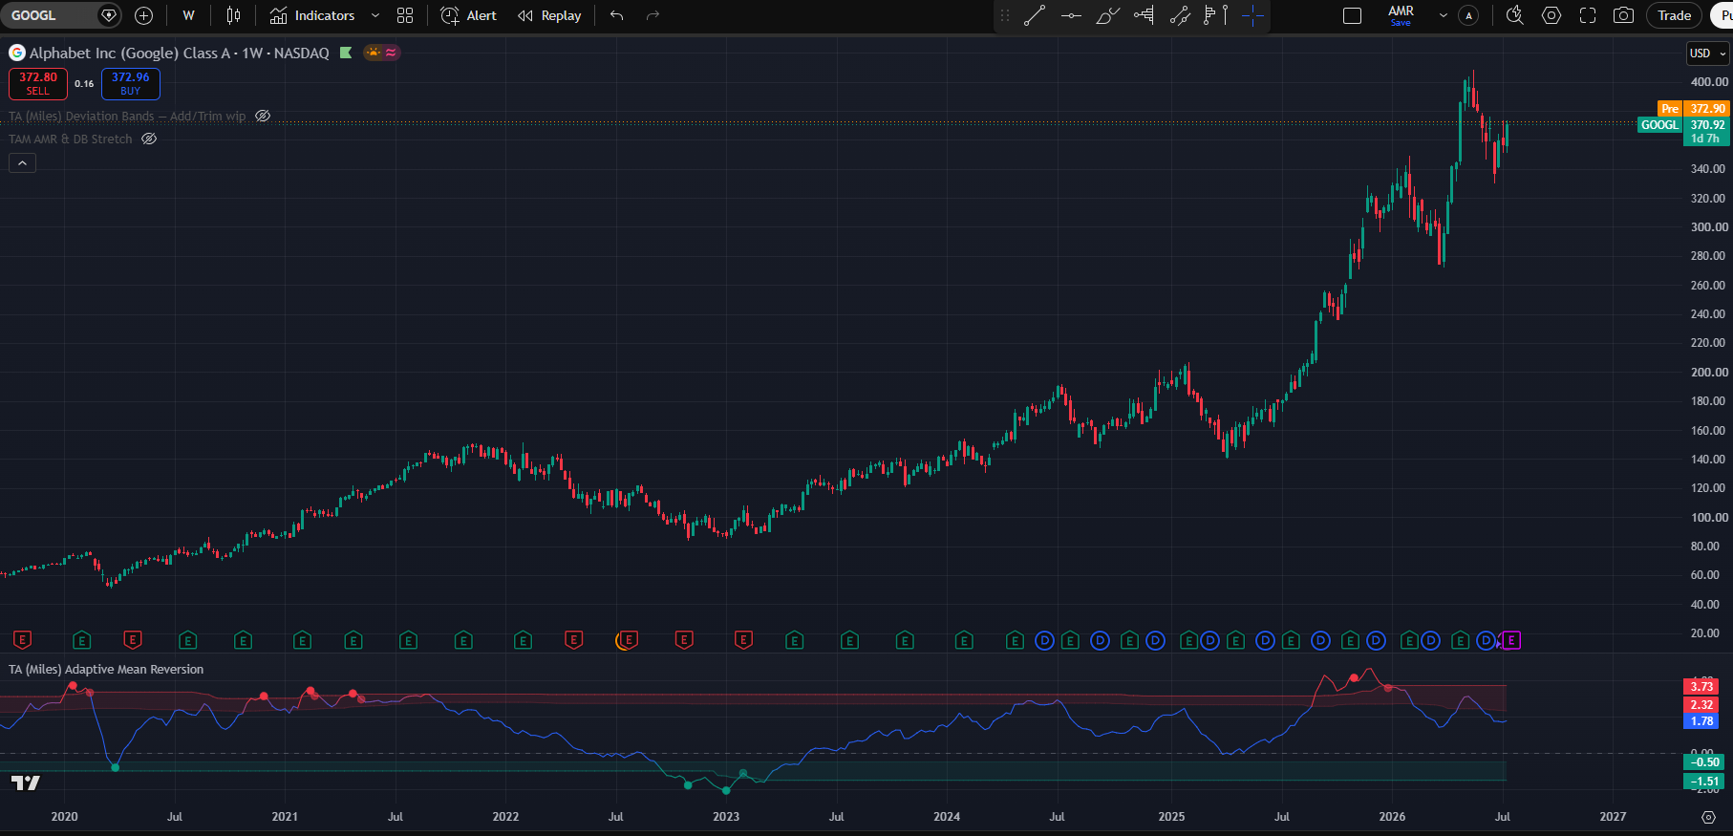This screenshot has height=836, width=1733.
Task: Click the 0.16 spread value
Action: (84, 84)
